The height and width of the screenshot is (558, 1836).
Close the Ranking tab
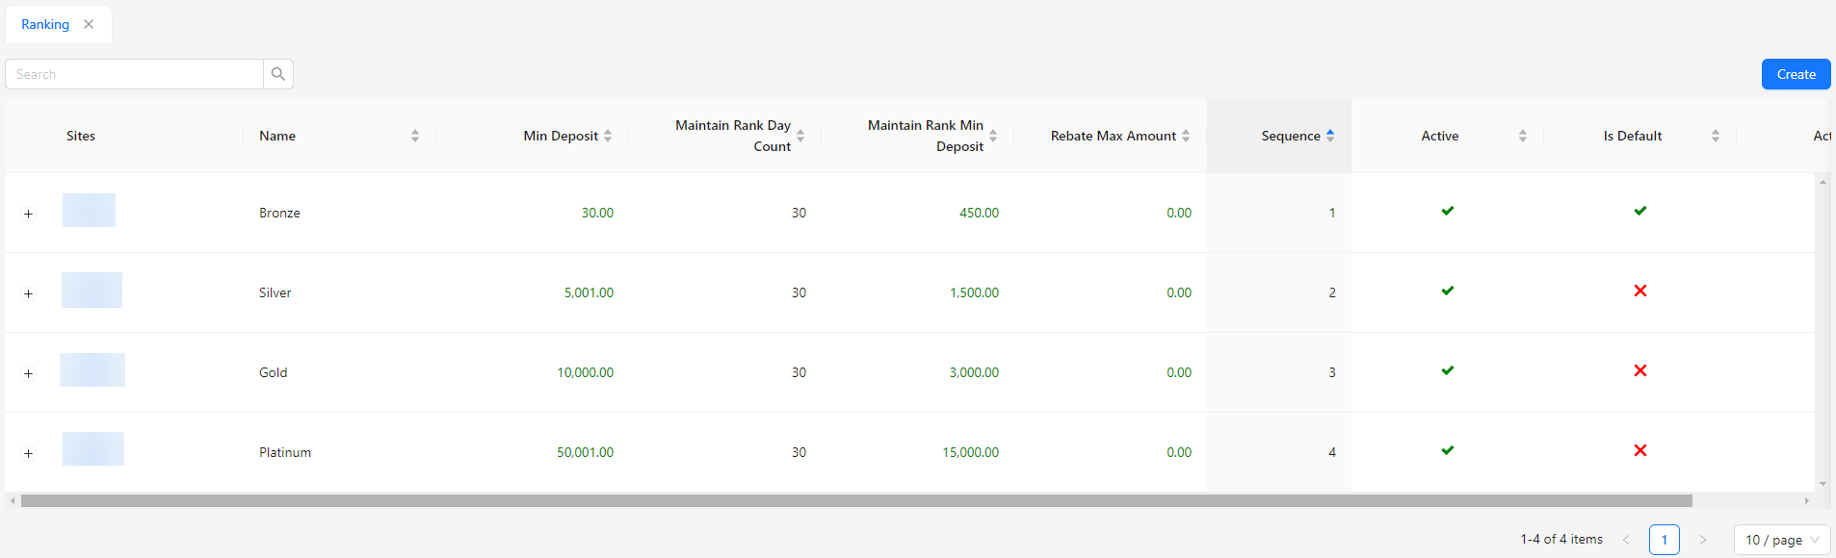[x=89, y=24]
